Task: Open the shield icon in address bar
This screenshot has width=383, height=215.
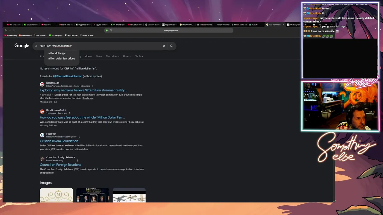Action: click(107, 30)
